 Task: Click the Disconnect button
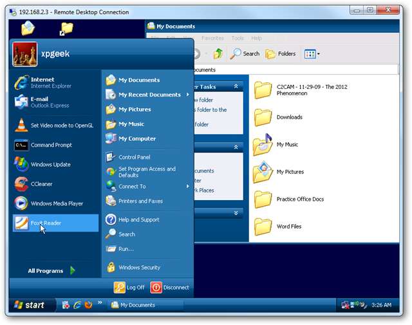tap(170, 288)
